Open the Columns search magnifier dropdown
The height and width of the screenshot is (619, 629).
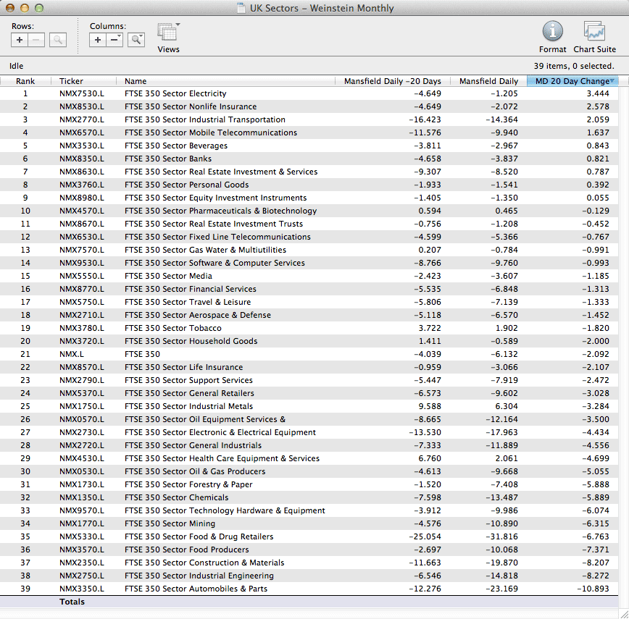point(136,40)
